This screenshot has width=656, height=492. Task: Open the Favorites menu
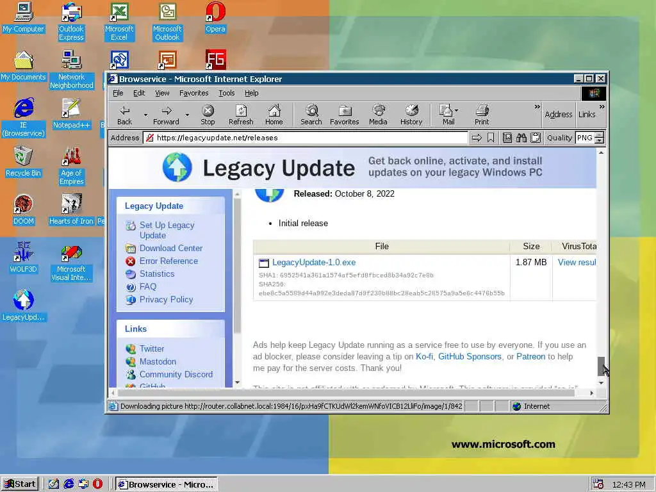(x=193, y=93)
